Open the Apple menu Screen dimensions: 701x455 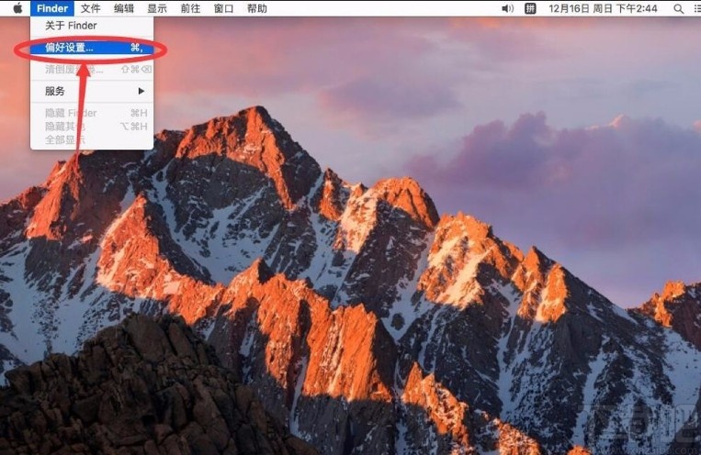17,8
